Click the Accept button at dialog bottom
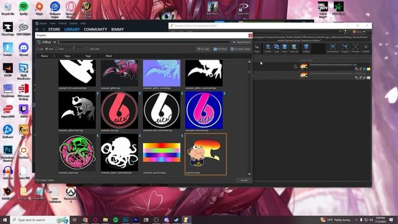398x224 pixels. (244, 180)
